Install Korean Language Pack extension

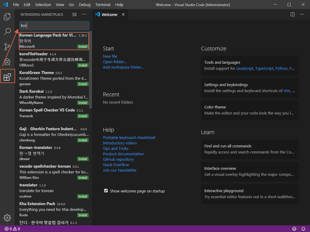point(83,47)
